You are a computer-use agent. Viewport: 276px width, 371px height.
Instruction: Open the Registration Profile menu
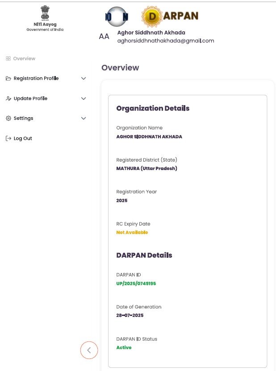click(x=36, y=78)
